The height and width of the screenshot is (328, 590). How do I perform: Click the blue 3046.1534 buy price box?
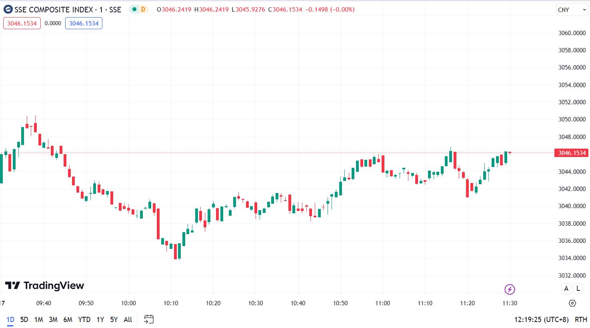tap(84, 24)
